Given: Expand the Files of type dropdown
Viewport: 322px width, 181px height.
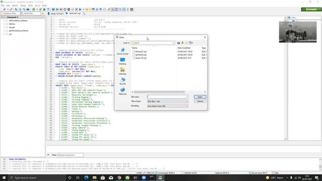Looking at the screenshot, I should coord(187,102).
